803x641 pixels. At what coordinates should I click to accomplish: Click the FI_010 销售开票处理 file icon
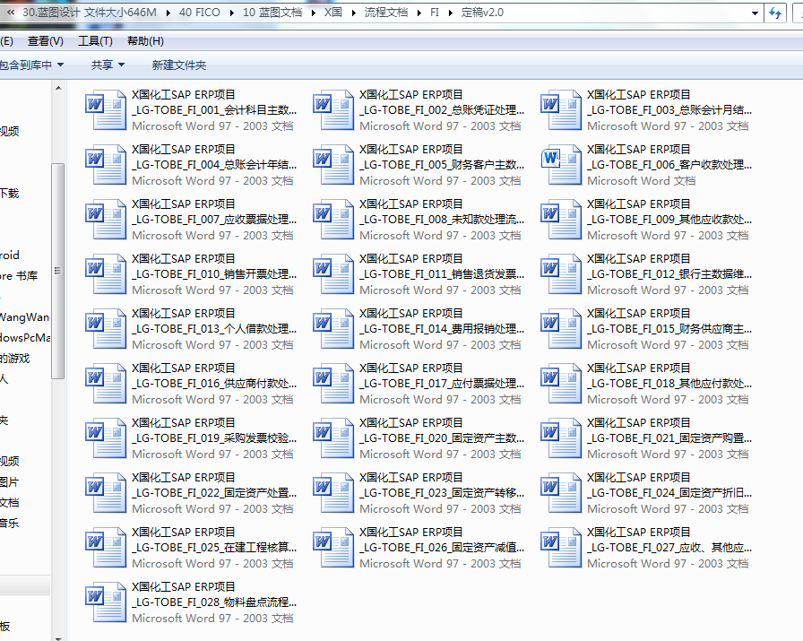105,273
